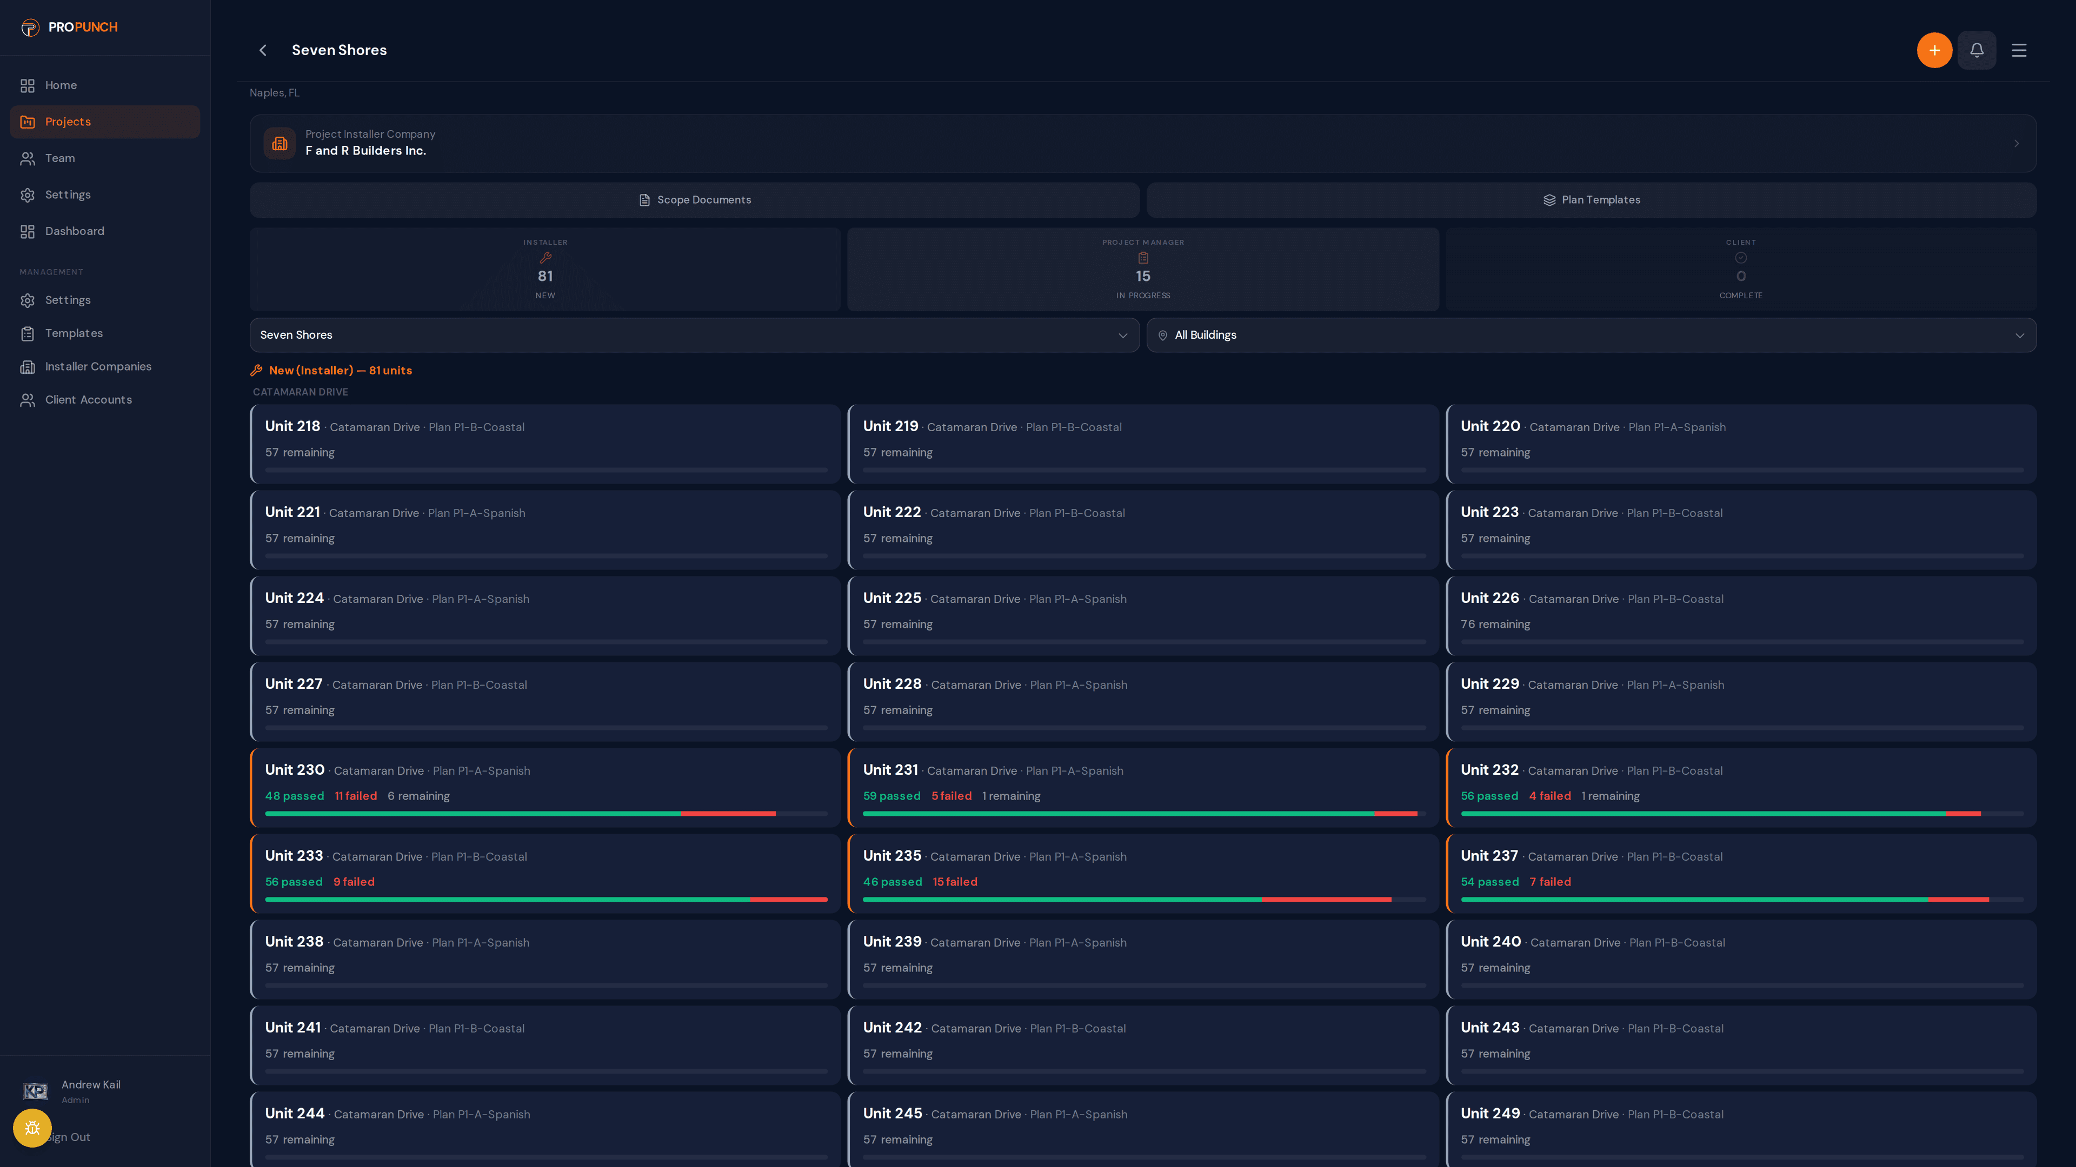Click the Unit 230 progress bar
Screen dimensions: 2076x1167
[x=545, y=814]
